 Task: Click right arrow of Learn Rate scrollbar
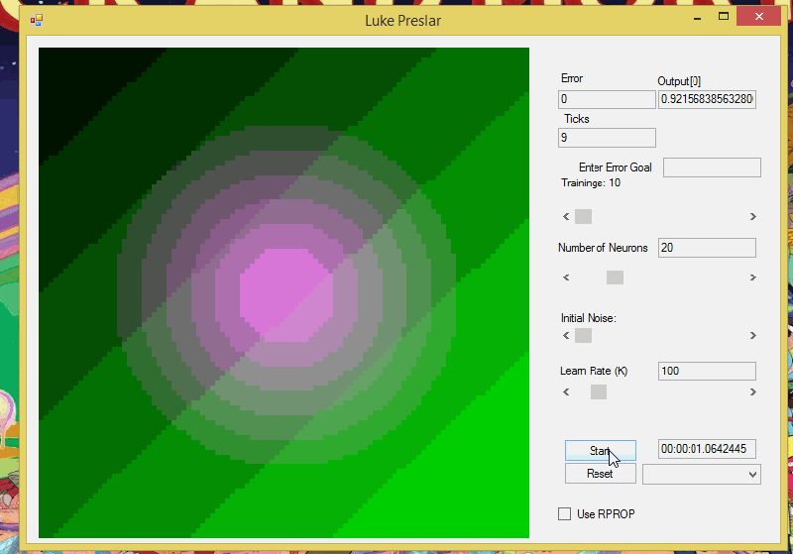753,392
